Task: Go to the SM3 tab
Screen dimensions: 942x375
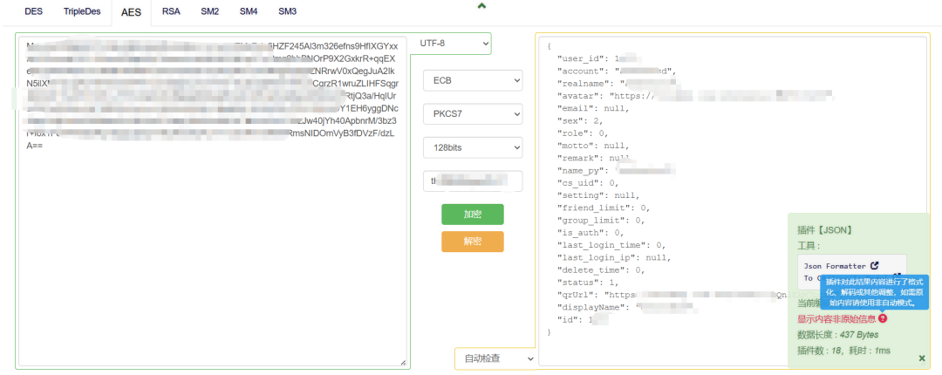Action: tap(287, 11)
